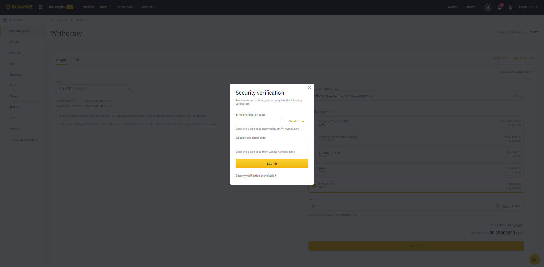Open 'Security verification unavailable?' link
544x267 pixels.
coord(256,176)
